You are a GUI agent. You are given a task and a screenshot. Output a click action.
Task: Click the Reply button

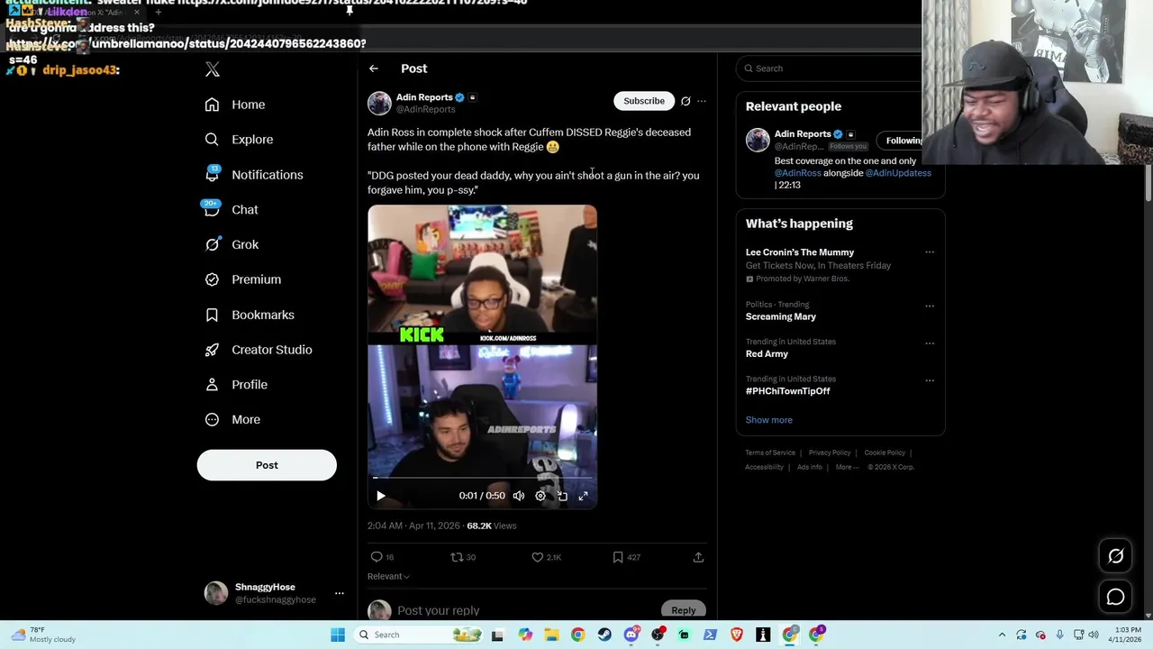coord(684,610)
